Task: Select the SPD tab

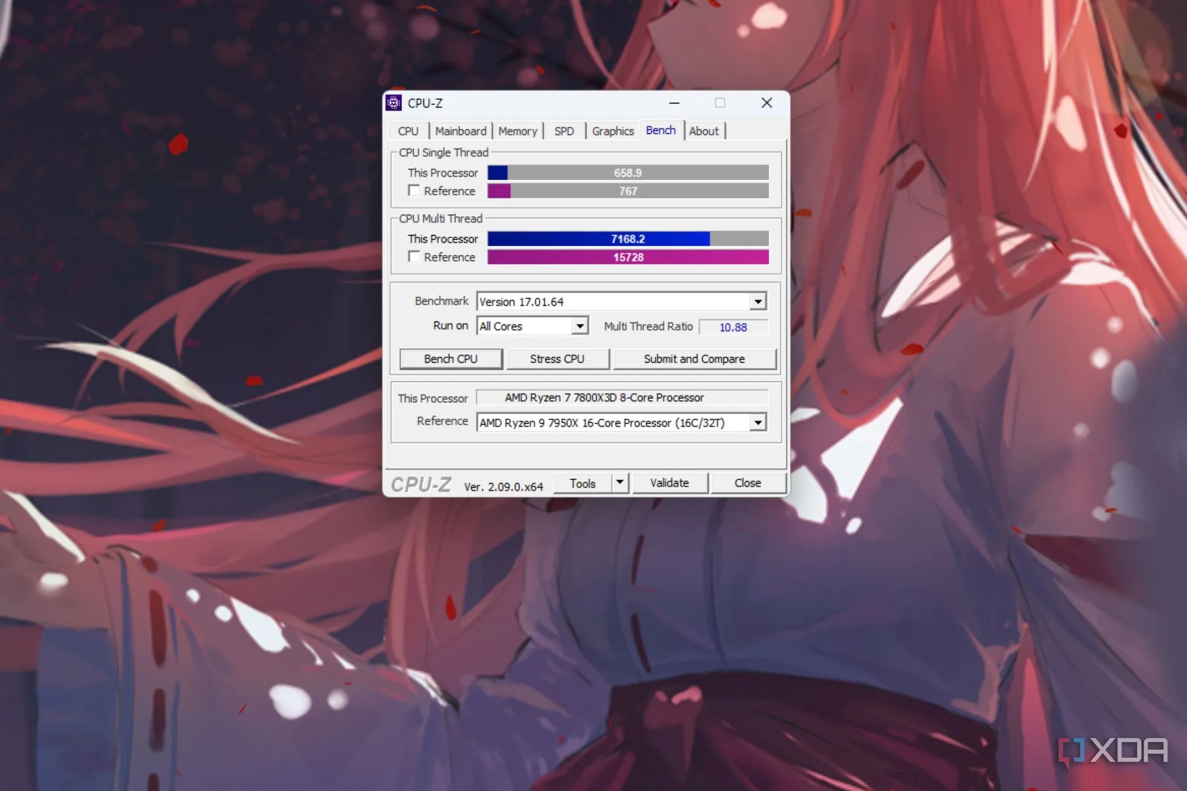Action: click(x=564, y=131)
